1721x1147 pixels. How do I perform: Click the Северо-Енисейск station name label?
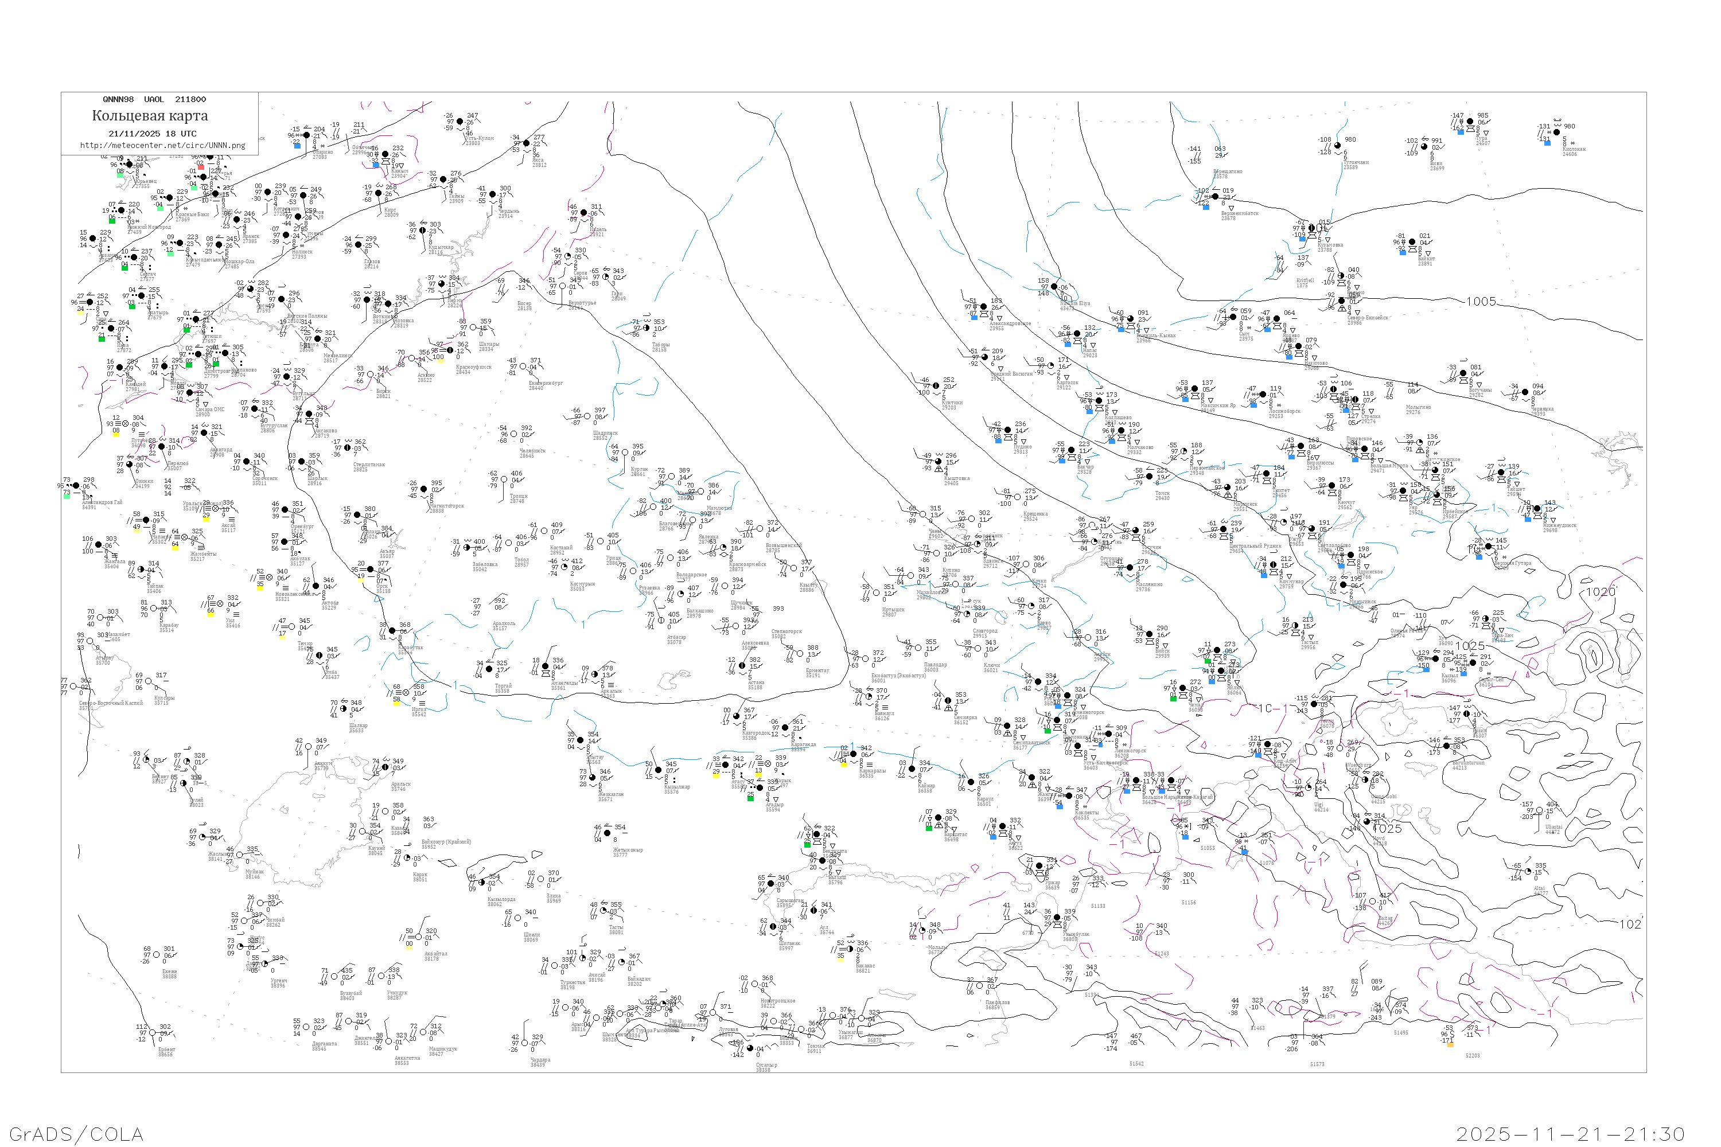click(1368, 318)
